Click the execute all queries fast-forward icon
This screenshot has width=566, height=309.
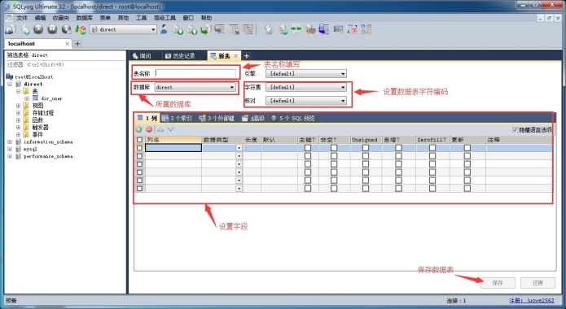(52, 29)
